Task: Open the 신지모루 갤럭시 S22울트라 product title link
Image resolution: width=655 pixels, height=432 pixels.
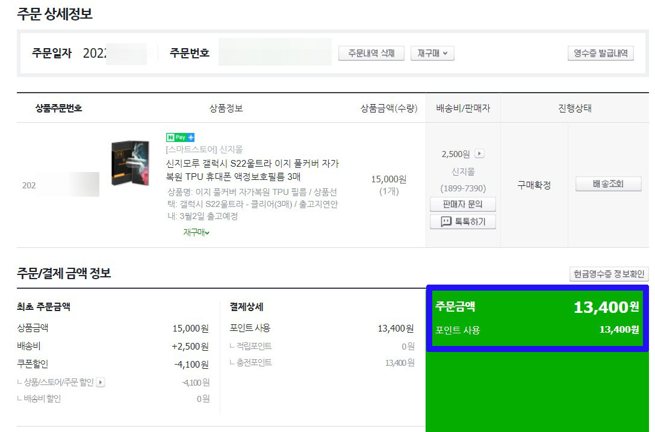Action: point(252,170)
